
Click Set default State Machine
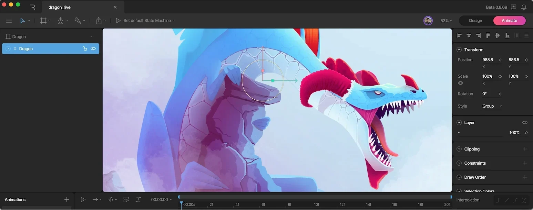[x=147, y=21]
